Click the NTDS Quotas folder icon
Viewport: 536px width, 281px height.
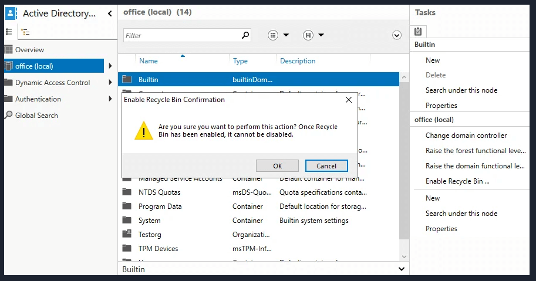(127, 192)
